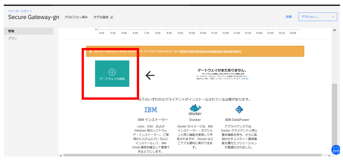Click the 16:00 time label on chart
Viewport: 343px width, 163px height.
pyautogui.click(x=293, y=33)
